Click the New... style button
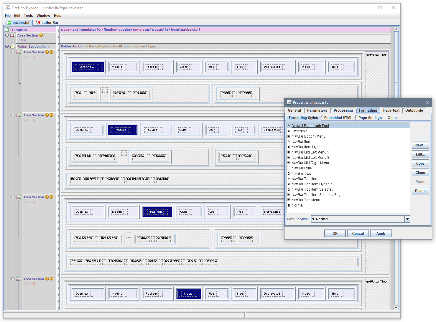The image size is (436, 322). [420, 145]
